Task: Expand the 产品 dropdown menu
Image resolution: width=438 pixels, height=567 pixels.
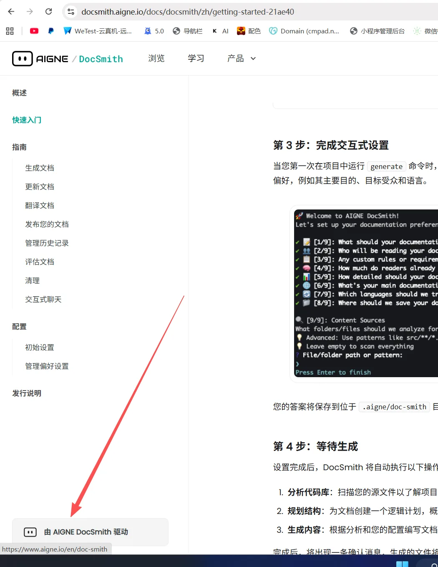Action: tap(242, 58)
